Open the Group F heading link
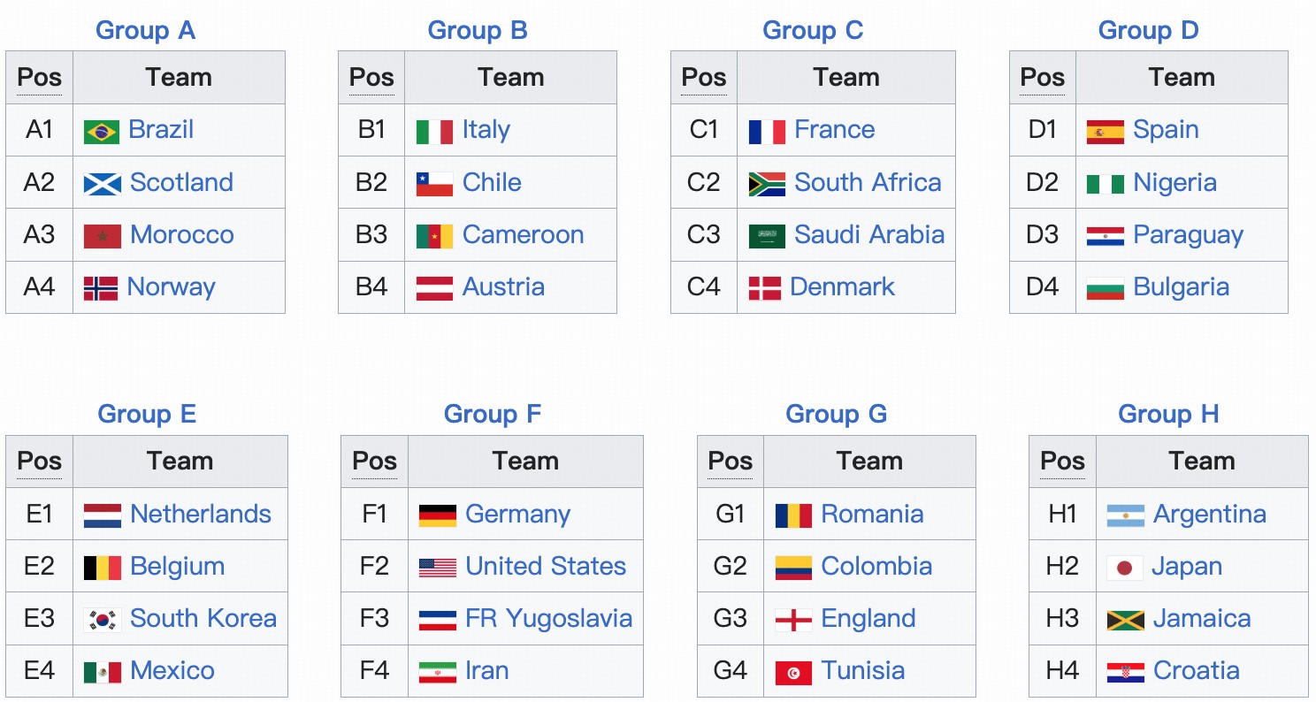The width and height of the screenshot is (1316, 702). click(x=492, y=414)
